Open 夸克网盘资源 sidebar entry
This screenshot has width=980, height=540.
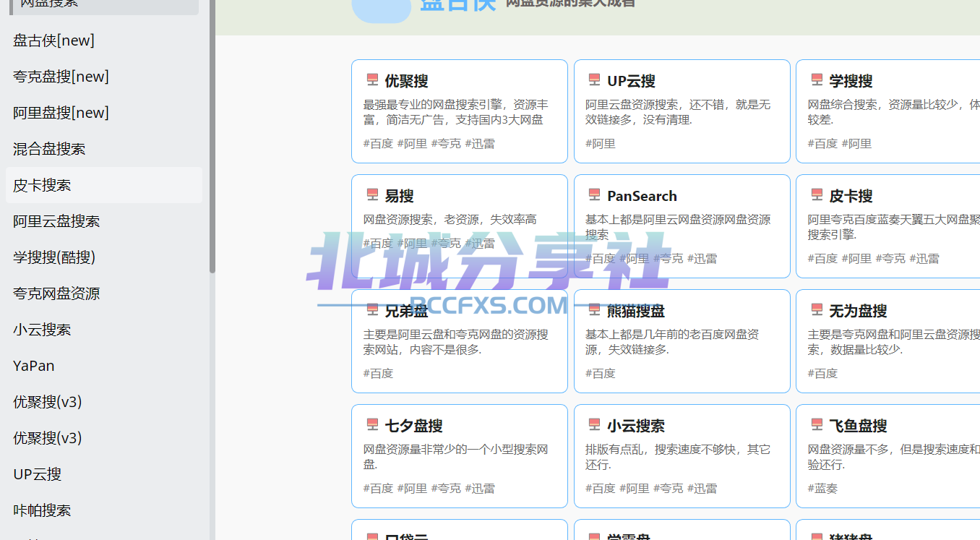[104, 293]
